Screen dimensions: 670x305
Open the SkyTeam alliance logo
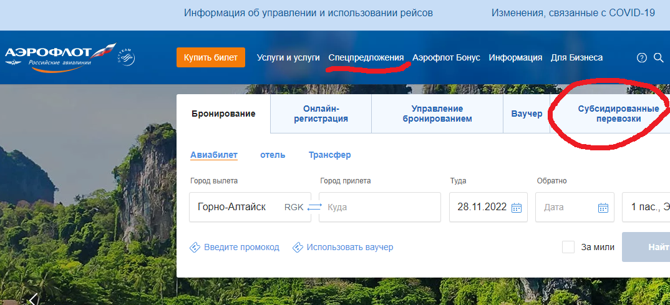127,57
